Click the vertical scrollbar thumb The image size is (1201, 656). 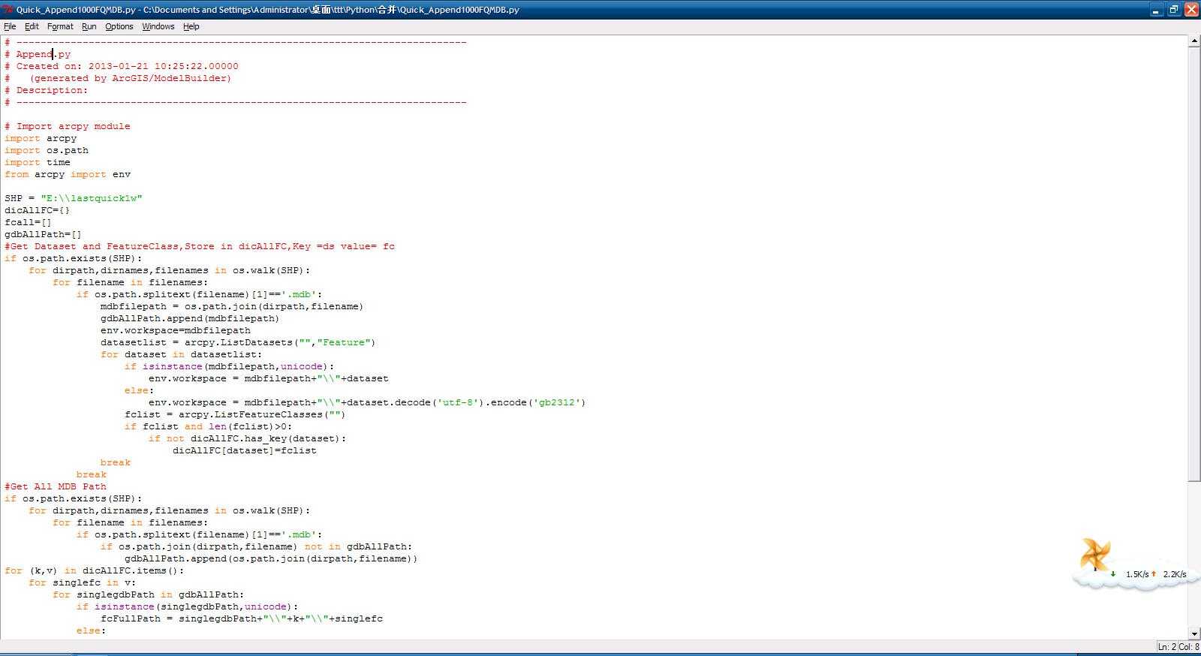pyautogui.click(x=1194, y=264)
